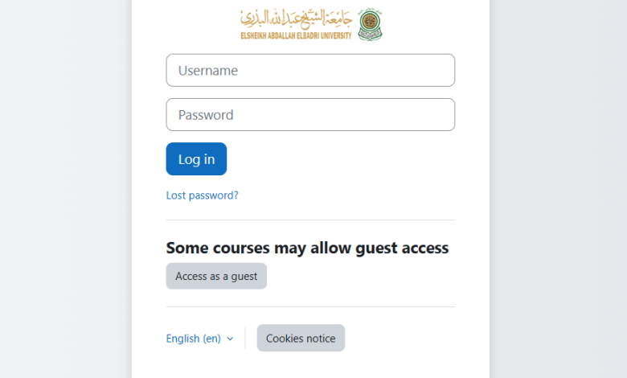Click the word University in the logo

point(336,35)
